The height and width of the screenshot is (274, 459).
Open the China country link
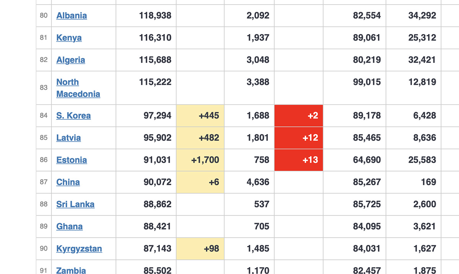click(x=68, y=182)
